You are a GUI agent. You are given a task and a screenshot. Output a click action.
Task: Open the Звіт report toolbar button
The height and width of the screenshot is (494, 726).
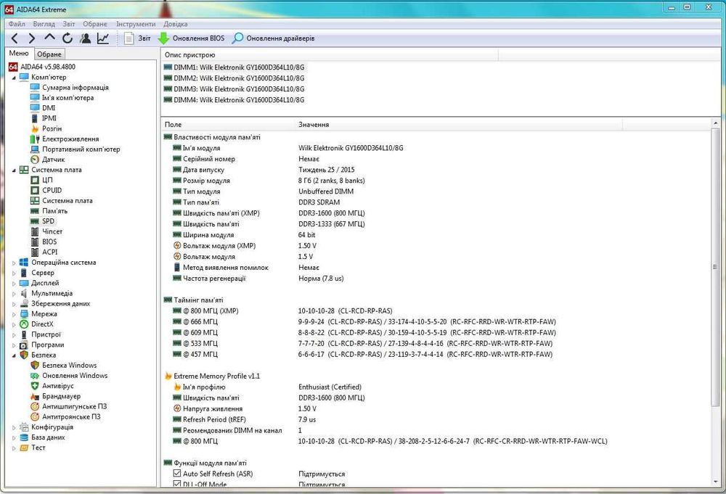click(137, 38)
